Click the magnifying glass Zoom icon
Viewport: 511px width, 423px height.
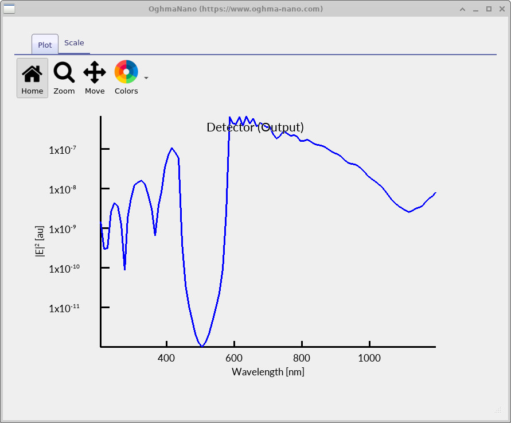[64, 72]
